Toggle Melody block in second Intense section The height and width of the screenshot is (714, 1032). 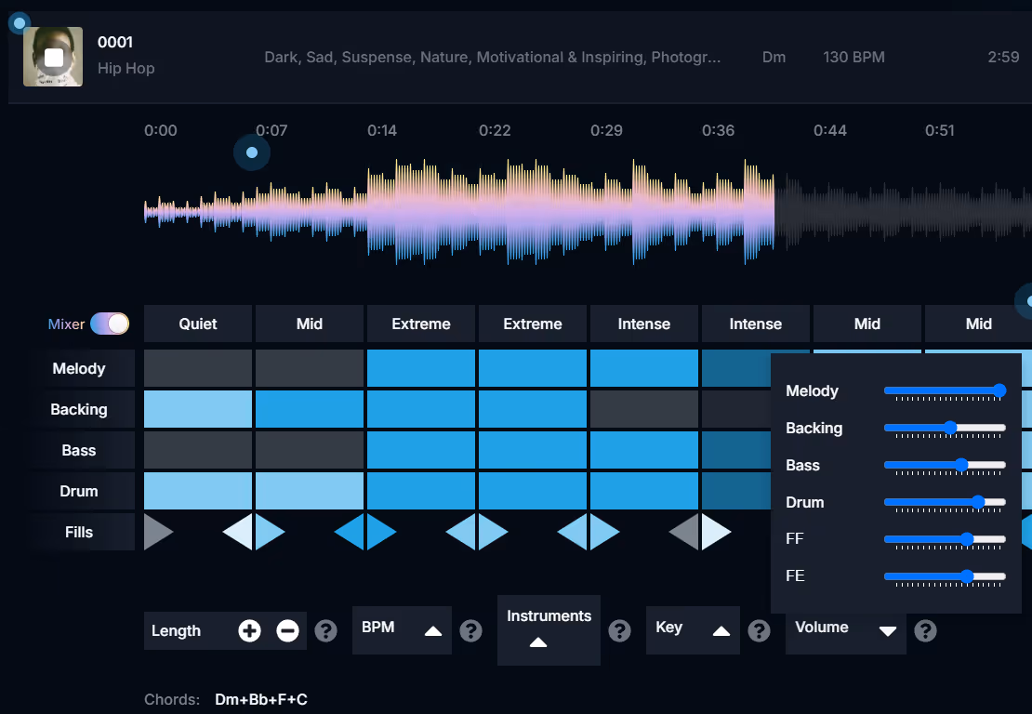tap(735, 368)
